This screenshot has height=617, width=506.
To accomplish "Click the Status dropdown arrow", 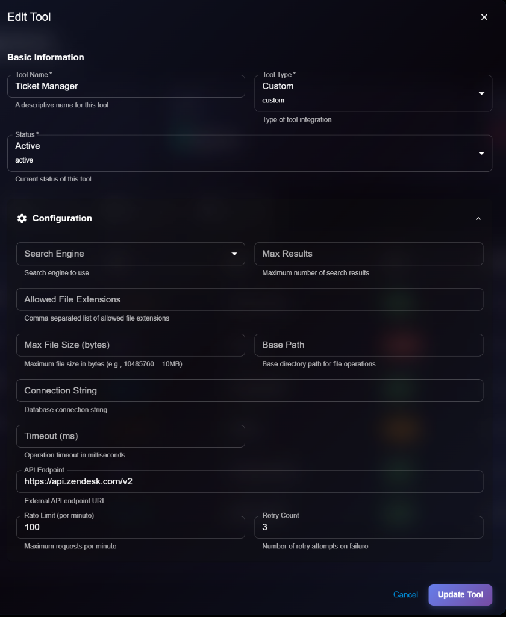I will tap(481, 153).
